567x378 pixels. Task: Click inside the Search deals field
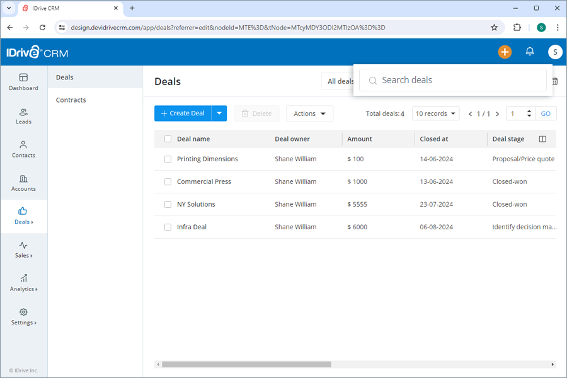(x=452, y=80)
